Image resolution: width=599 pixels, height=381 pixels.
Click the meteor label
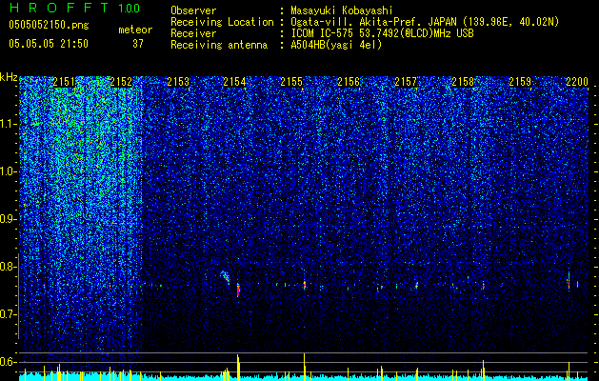point(135,30)
